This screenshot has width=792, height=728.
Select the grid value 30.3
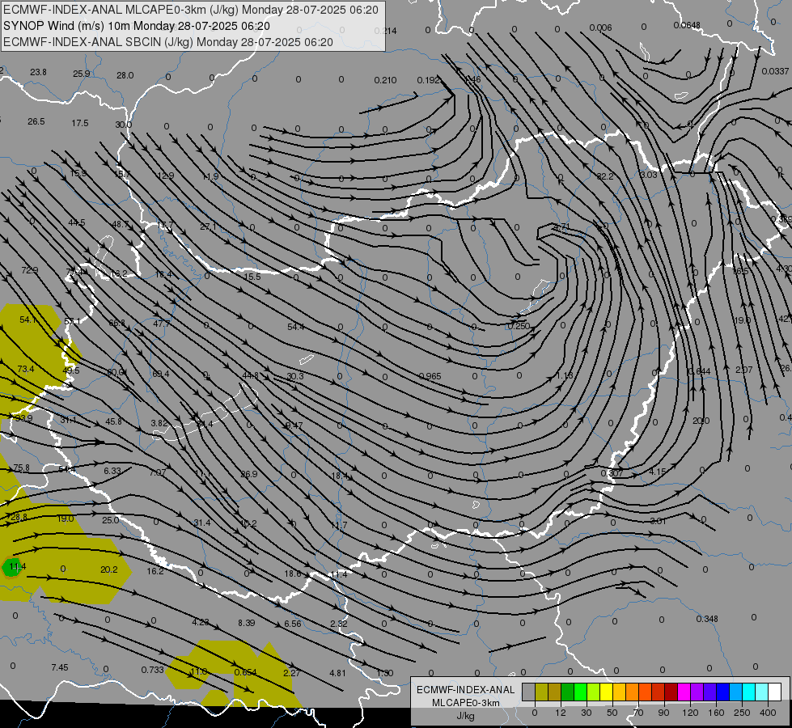tap(295, 376)
